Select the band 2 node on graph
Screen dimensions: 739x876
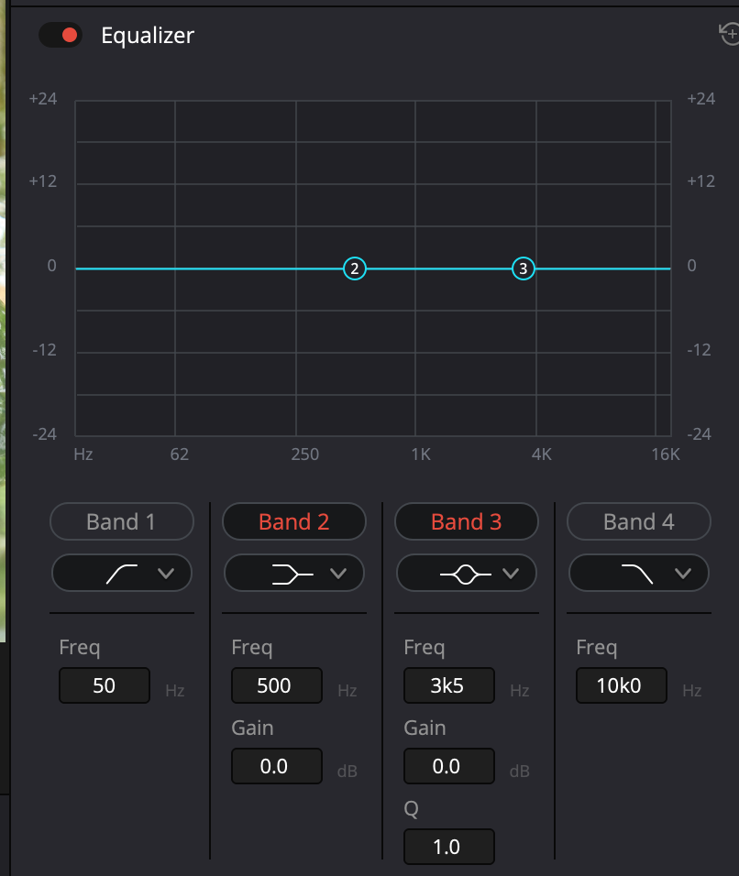(355, 268)
